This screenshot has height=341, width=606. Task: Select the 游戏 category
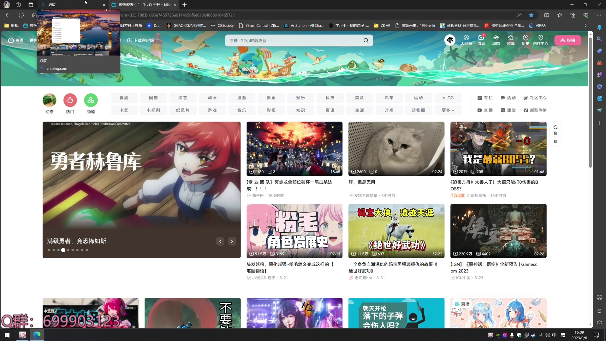point(212,110)
